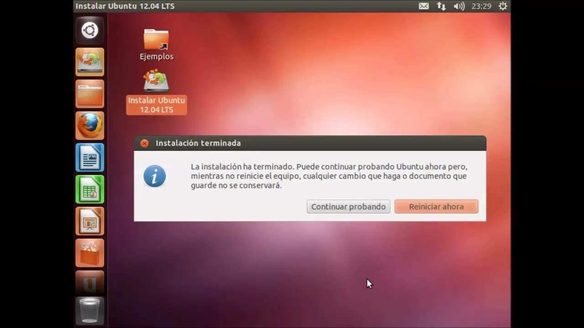
Task: Select Instalar Ubuntu 12.04 LTS desktop icon
Action: coord(156,92)
